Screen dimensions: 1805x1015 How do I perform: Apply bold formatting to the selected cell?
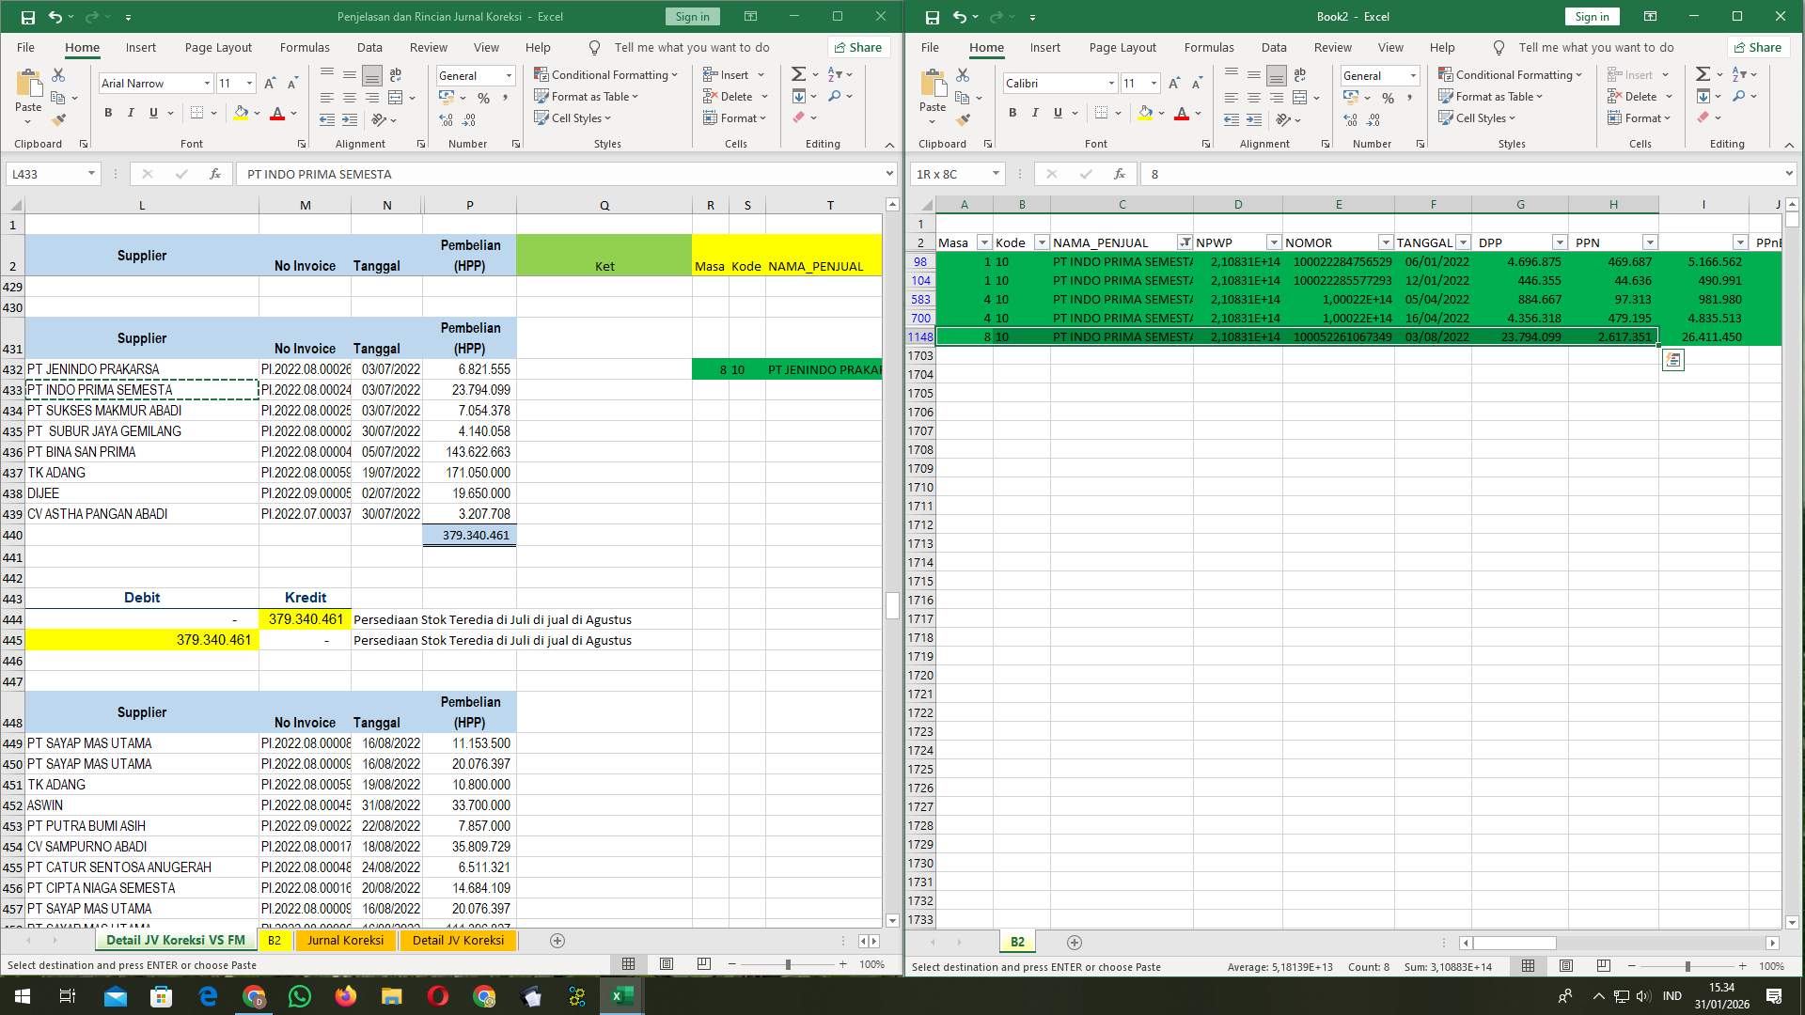(x=107, y=113)
